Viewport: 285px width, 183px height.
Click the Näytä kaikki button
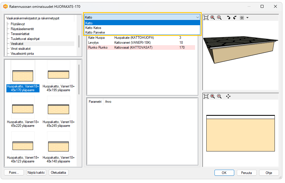point(36,173)
